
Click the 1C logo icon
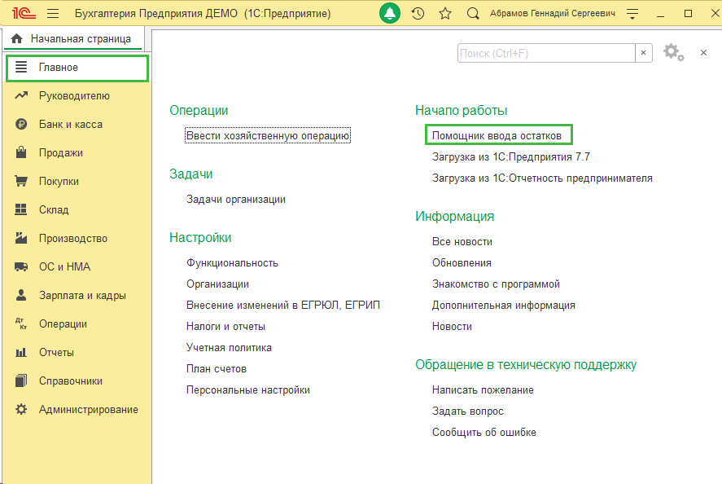(24, 13)
